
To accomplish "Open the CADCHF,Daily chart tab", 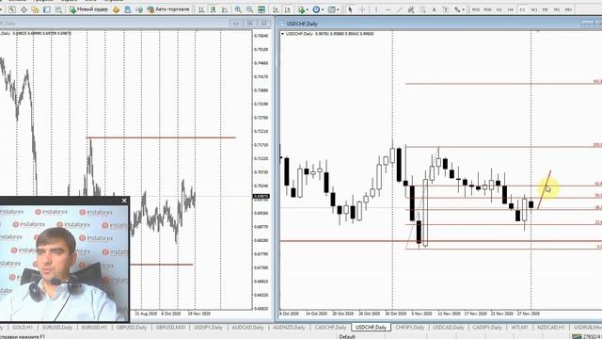I will pos(330,328).
